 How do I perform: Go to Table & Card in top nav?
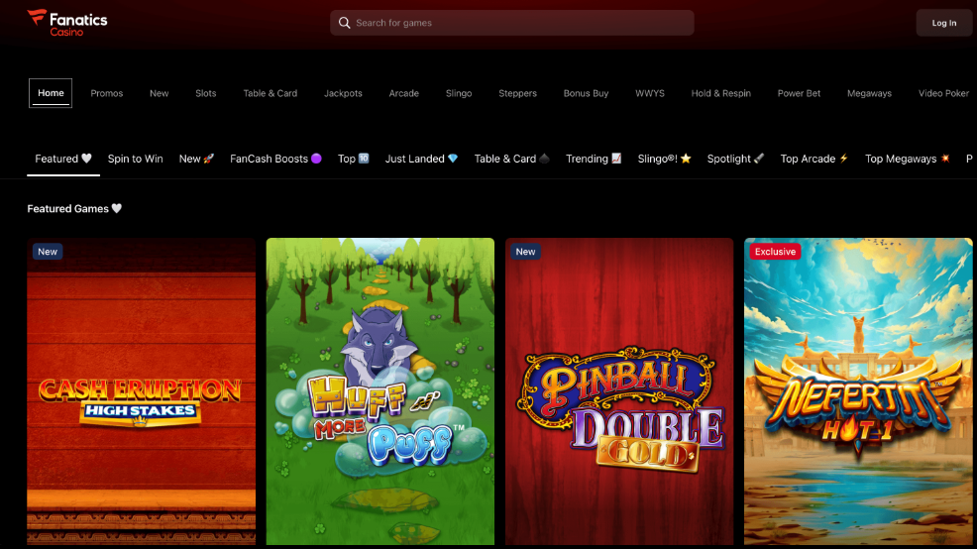270,93
